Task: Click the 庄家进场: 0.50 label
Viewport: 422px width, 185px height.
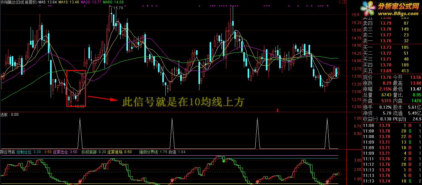Action: [x=120, y=152]
